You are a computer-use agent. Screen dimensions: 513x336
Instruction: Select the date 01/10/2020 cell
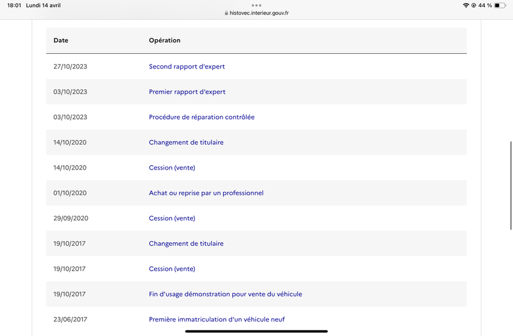[x=70, y=193]
